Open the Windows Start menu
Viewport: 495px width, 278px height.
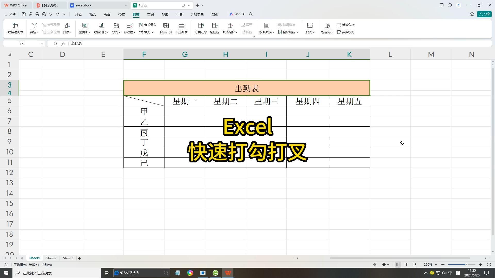6,273
